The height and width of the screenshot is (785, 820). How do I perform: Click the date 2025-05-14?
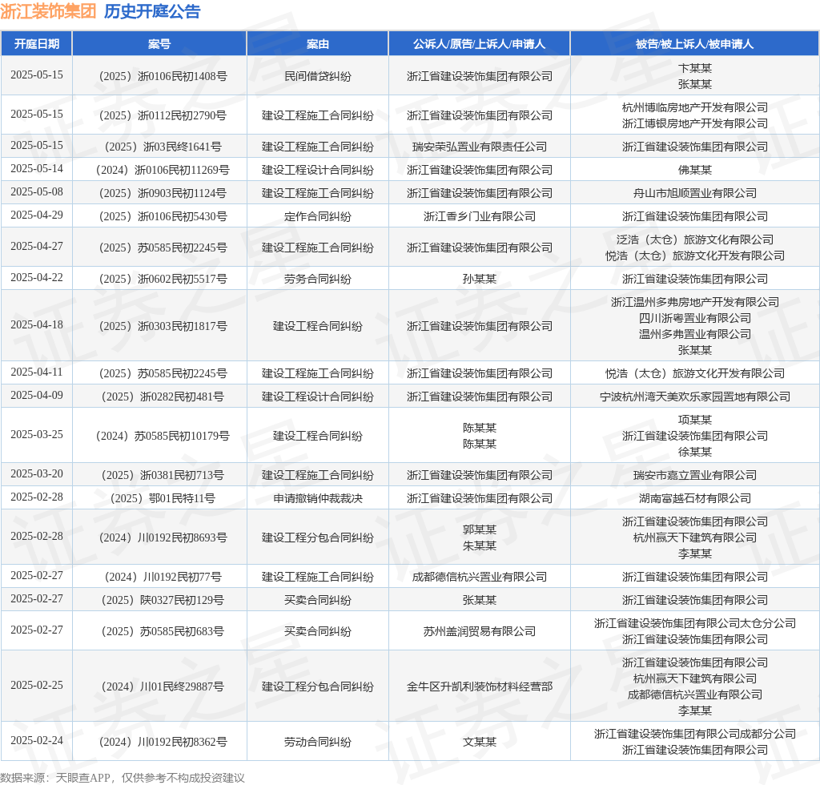coord(37,169)
